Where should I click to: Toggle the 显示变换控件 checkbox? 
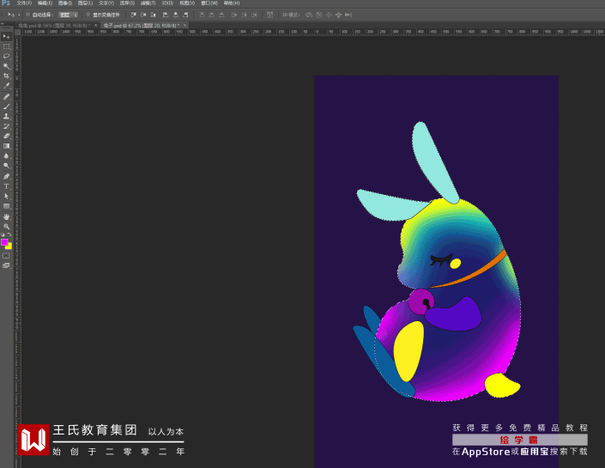tap(86, 15)
